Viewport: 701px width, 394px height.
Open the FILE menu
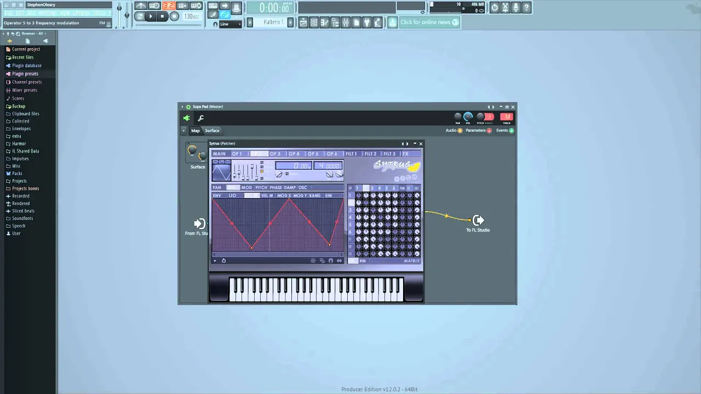[x=8, y=13]
